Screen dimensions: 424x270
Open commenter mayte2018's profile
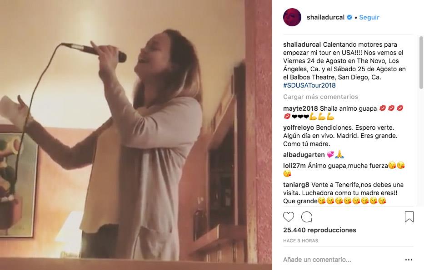click(300, 108)
